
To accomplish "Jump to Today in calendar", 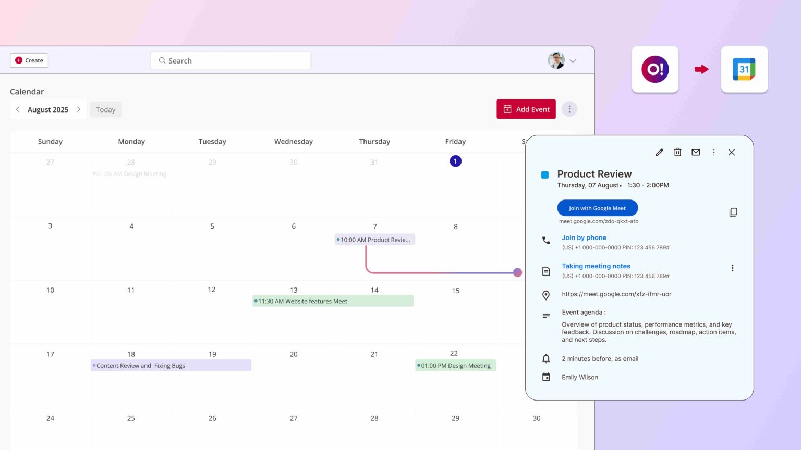I will 105,110.
